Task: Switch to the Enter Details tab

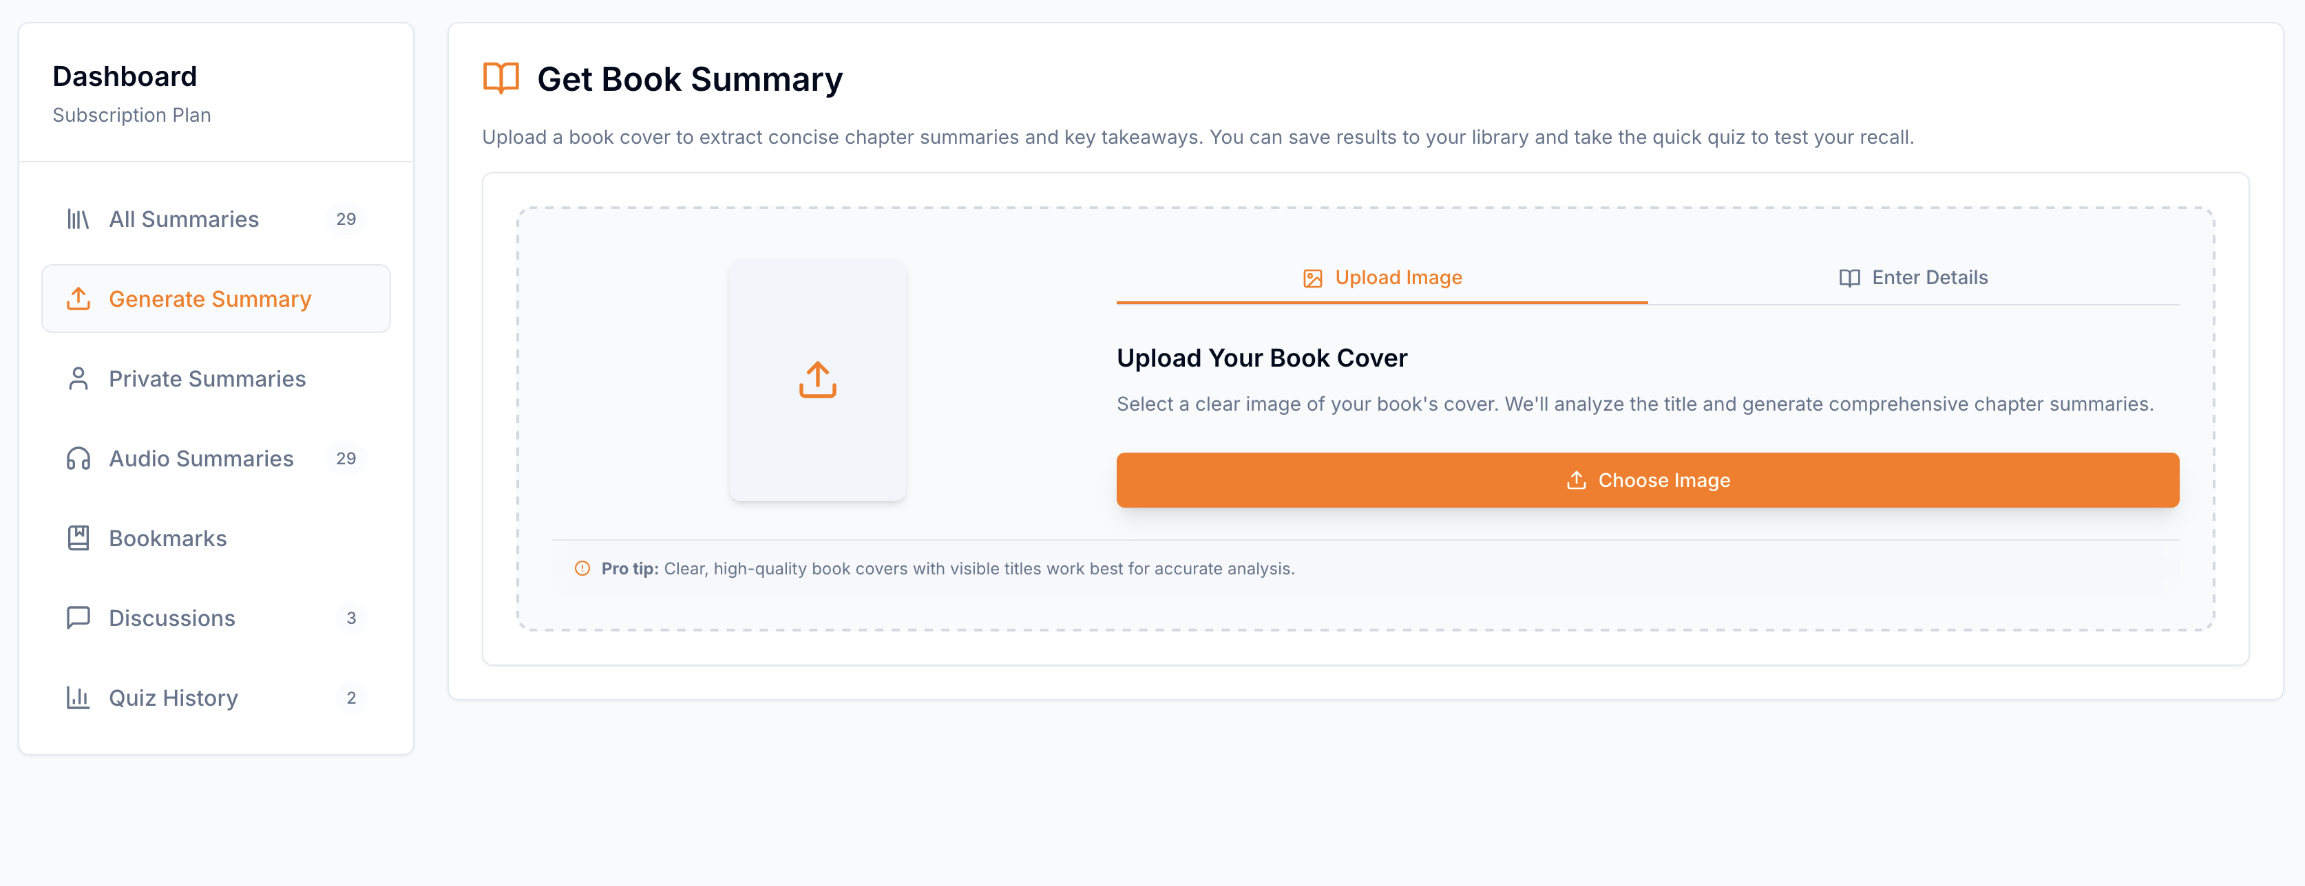Action: (x=1913, y=278)
